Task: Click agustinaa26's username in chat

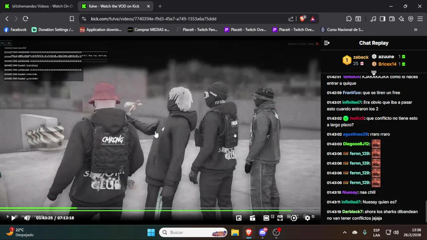Action: point(355,134)
